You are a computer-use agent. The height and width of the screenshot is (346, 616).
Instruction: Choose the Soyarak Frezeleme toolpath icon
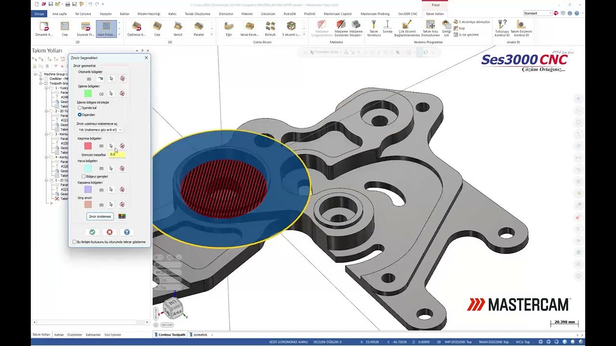coord(85,29)
